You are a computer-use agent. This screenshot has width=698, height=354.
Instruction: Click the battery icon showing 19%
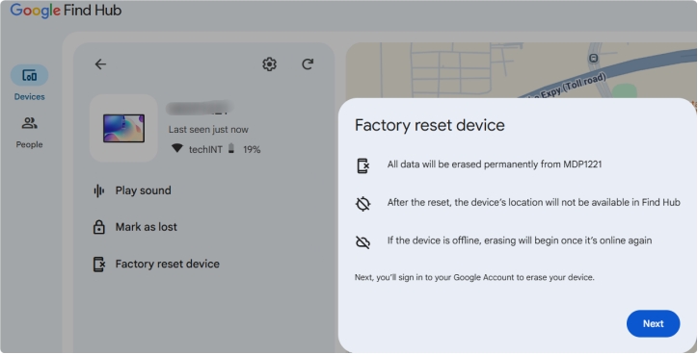point(231,148)
